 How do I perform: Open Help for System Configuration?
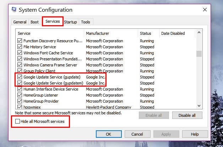click(x=195, y=134)
